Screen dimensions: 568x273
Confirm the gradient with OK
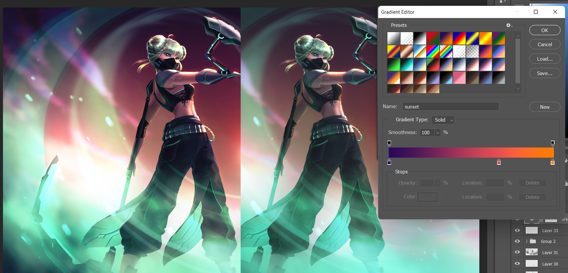[x=545, y=30]
